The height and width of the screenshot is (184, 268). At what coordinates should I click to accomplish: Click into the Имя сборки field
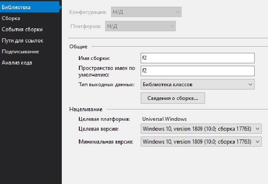tap(197, 58)
